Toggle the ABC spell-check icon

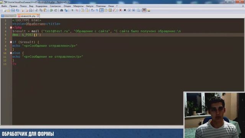144,10
